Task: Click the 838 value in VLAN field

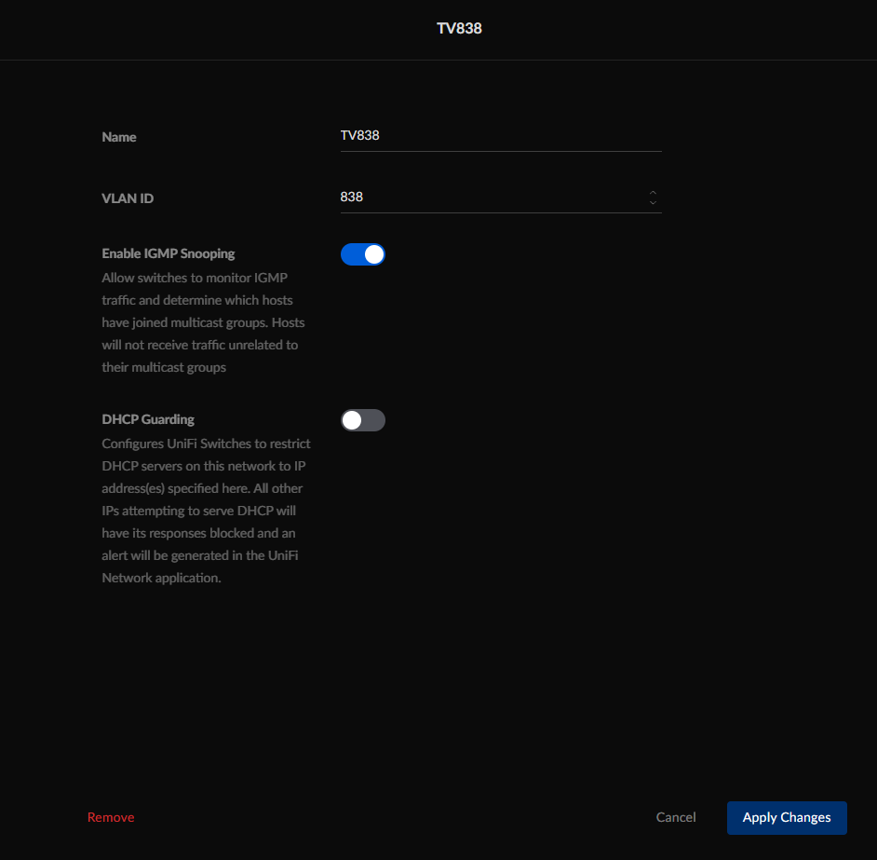Action: (352, 198)
